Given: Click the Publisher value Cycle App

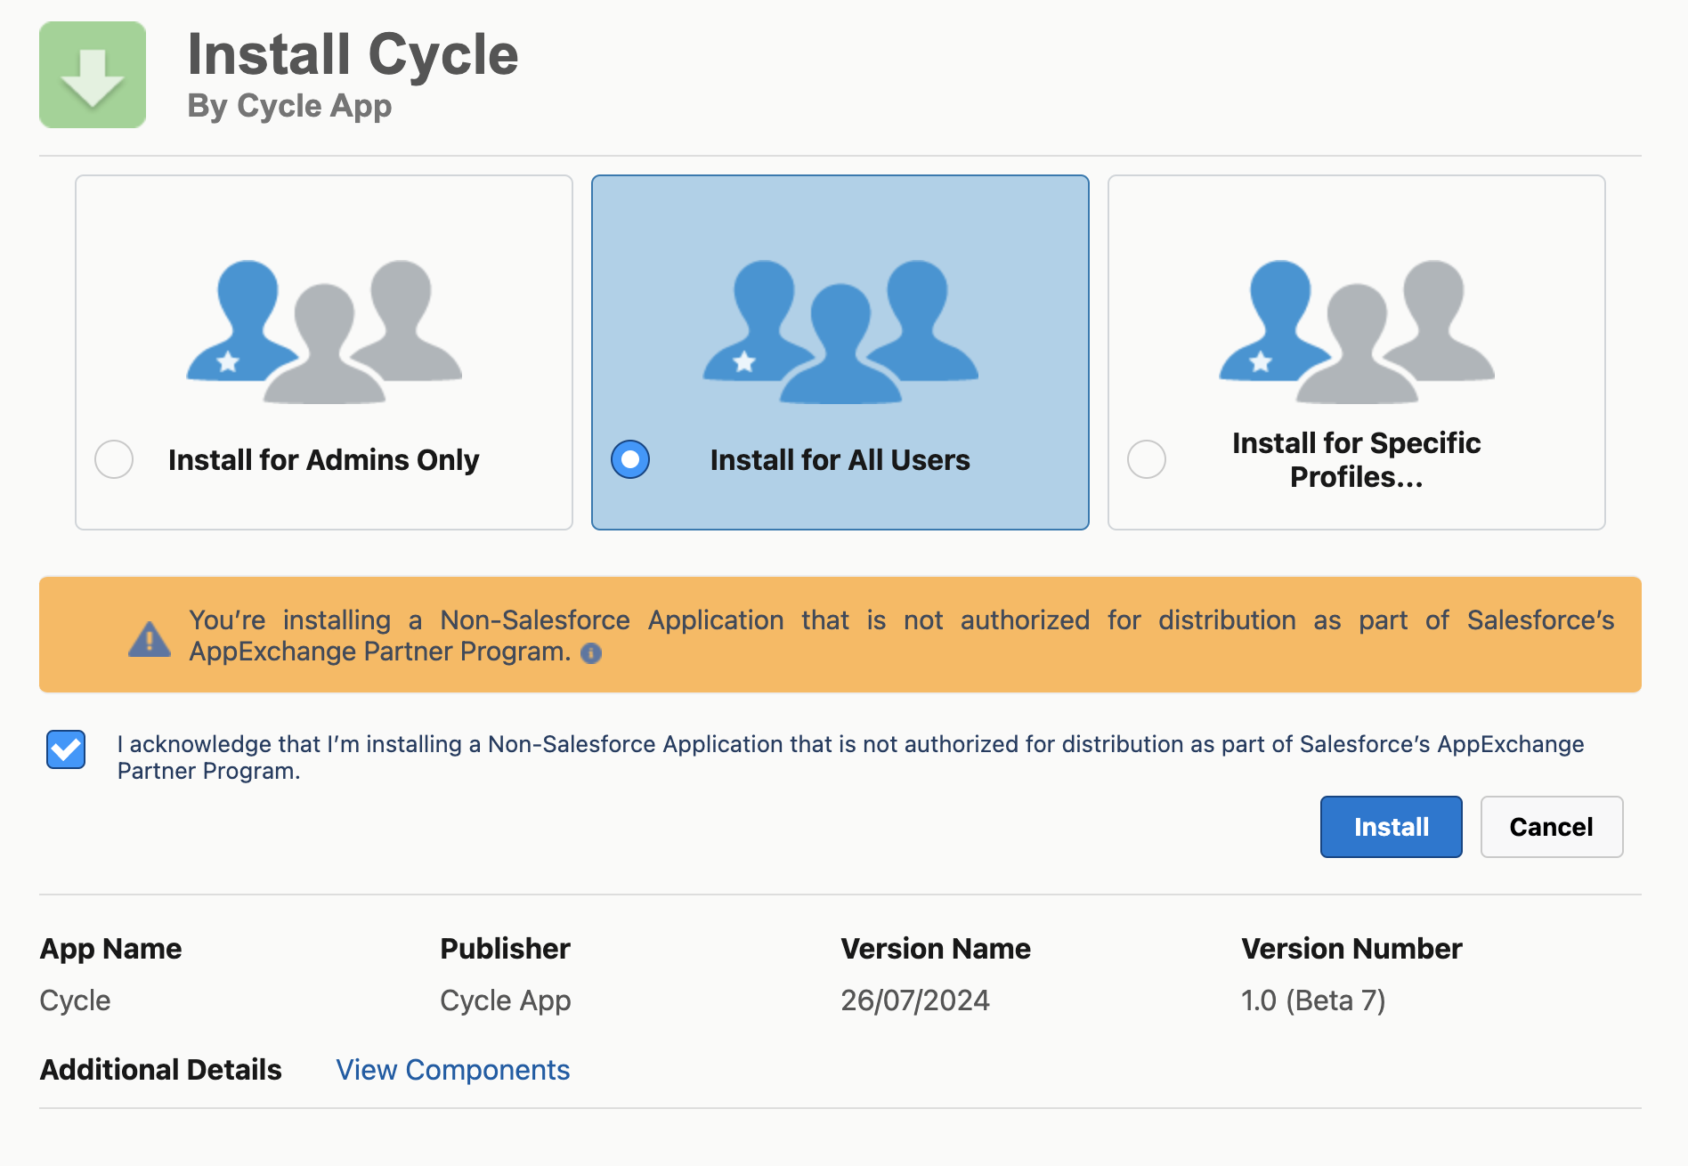Looking at the screenshot, I should pos(506,1000).
